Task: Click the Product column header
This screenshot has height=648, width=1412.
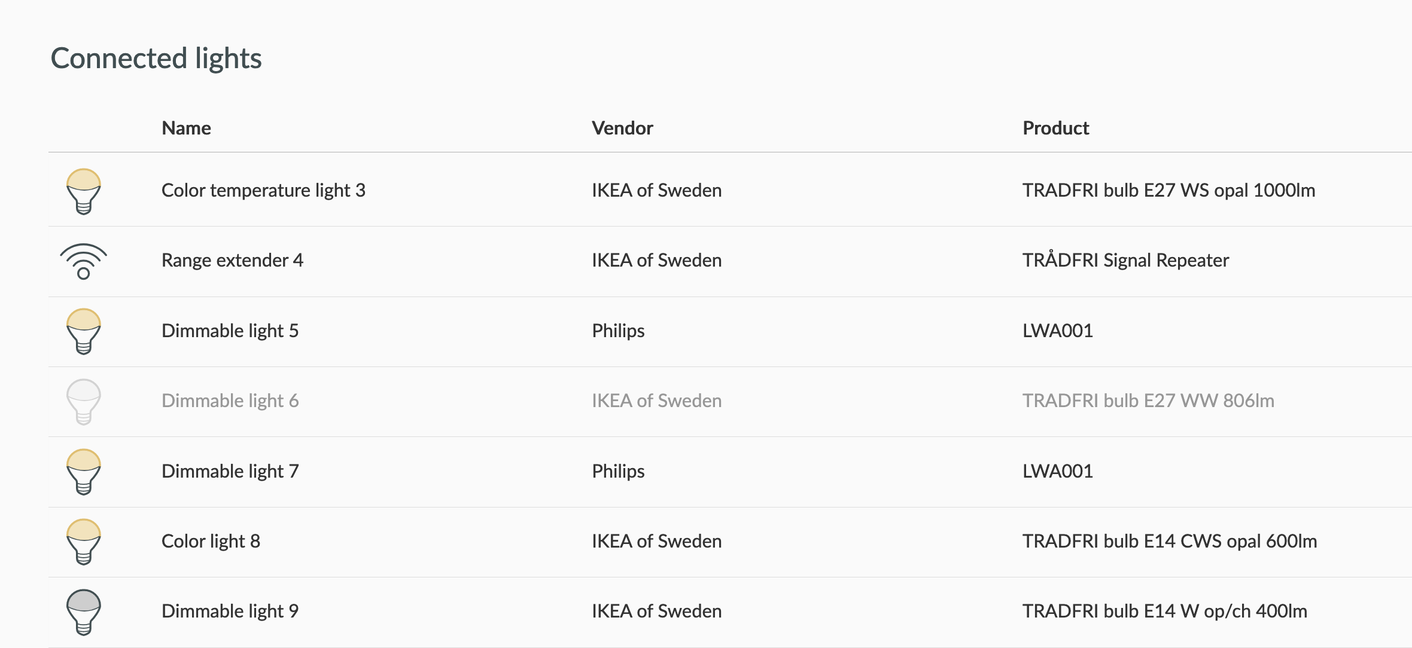Action: (x=1055, y=128)
